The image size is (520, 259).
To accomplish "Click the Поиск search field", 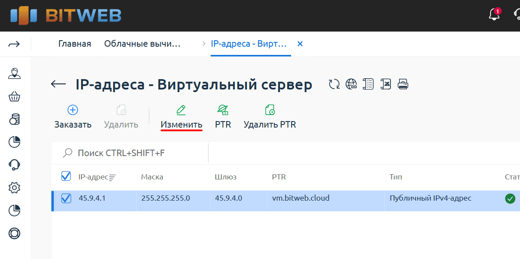I will point(130,153).
